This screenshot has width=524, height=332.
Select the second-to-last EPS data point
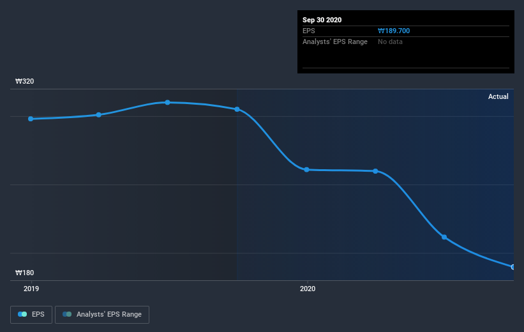click(x=444, y=237)
